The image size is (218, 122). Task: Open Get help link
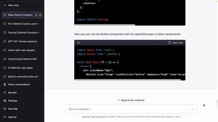coord(22,109)
